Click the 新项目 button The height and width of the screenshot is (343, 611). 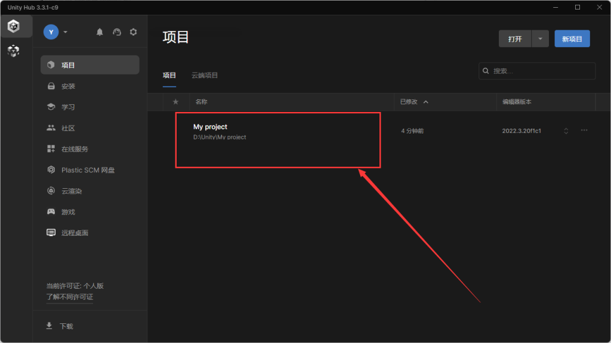572,39
